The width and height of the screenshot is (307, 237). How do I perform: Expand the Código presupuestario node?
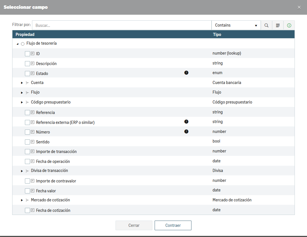pyautogui.click(x=22, y=102)
